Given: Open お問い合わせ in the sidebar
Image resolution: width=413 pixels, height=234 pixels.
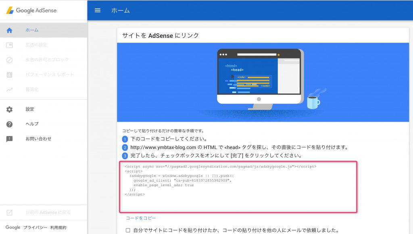Looking at the screenshot, I should coord(38,139).
